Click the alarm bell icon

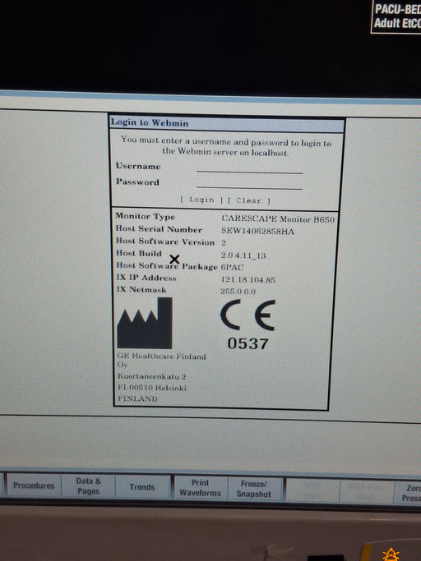click(391, 554)
